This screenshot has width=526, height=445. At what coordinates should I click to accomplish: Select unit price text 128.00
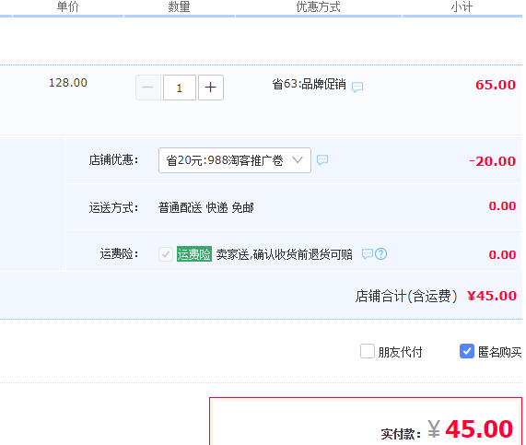pos(68,83)
